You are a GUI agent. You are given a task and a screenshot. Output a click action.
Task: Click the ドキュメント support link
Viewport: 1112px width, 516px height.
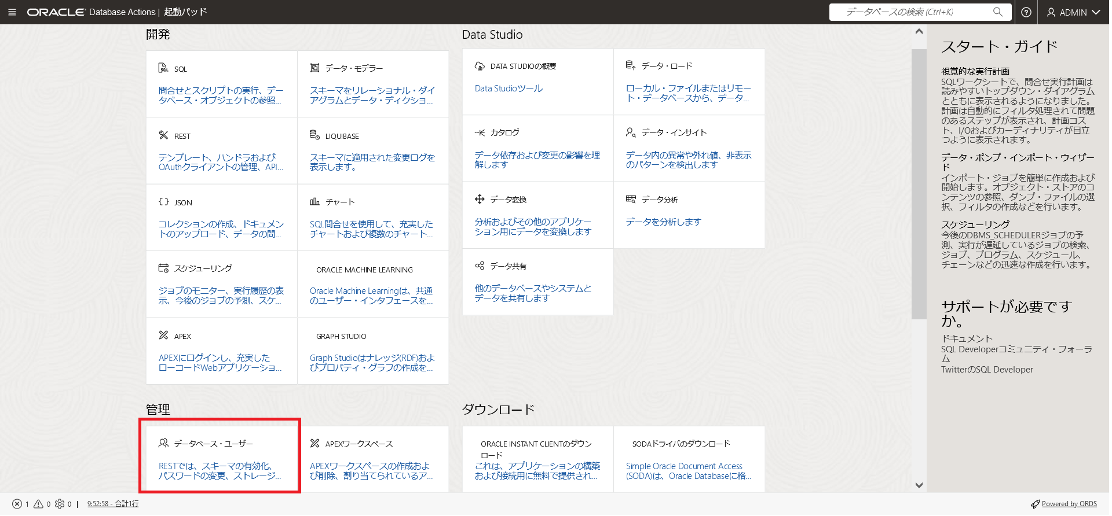click(967, 338)
